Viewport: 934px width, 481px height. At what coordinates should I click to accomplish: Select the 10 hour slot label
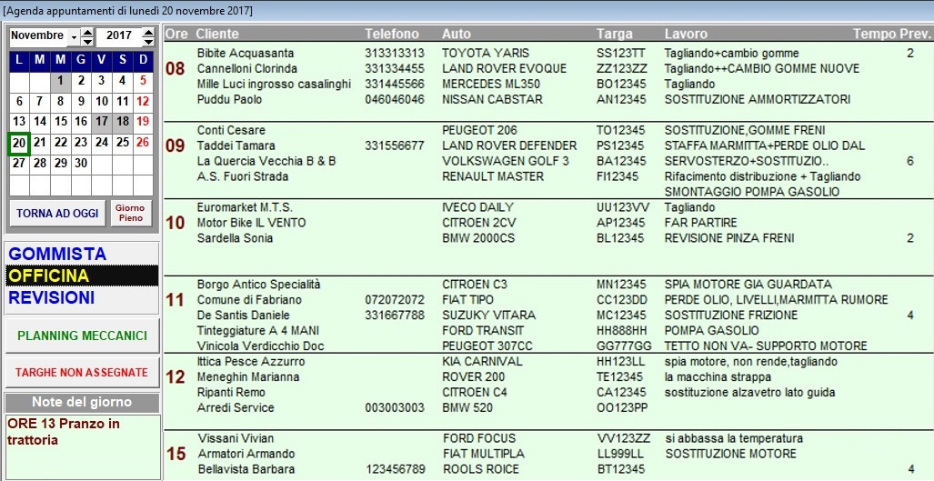click(176, 223)
